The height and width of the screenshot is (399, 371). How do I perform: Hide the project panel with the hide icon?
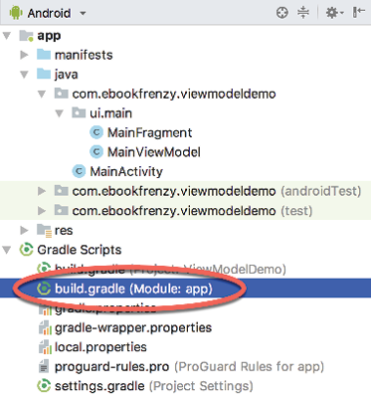point(358,13)
